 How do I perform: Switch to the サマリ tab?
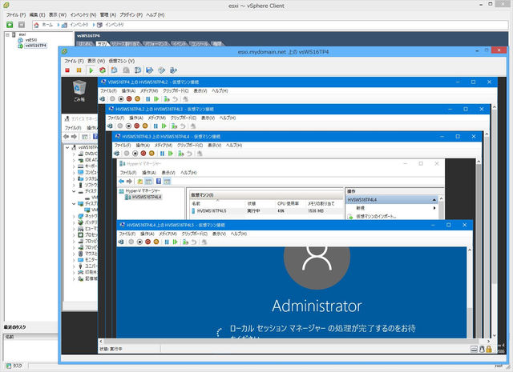pyautogui.click(x=102, y=44)
